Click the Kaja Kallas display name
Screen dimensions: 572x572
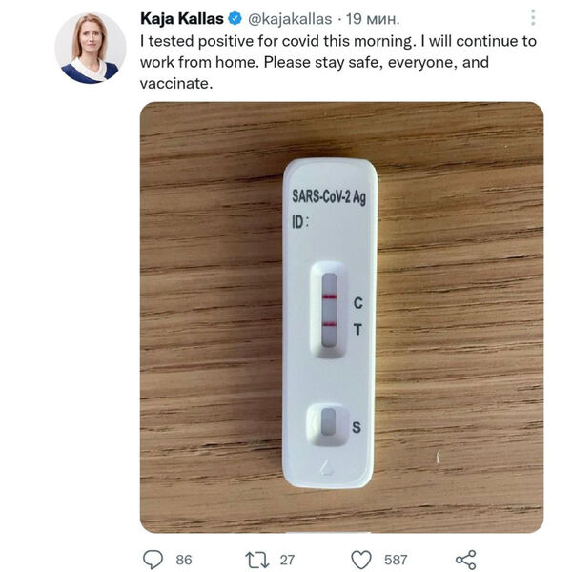[x=182, y=19]
